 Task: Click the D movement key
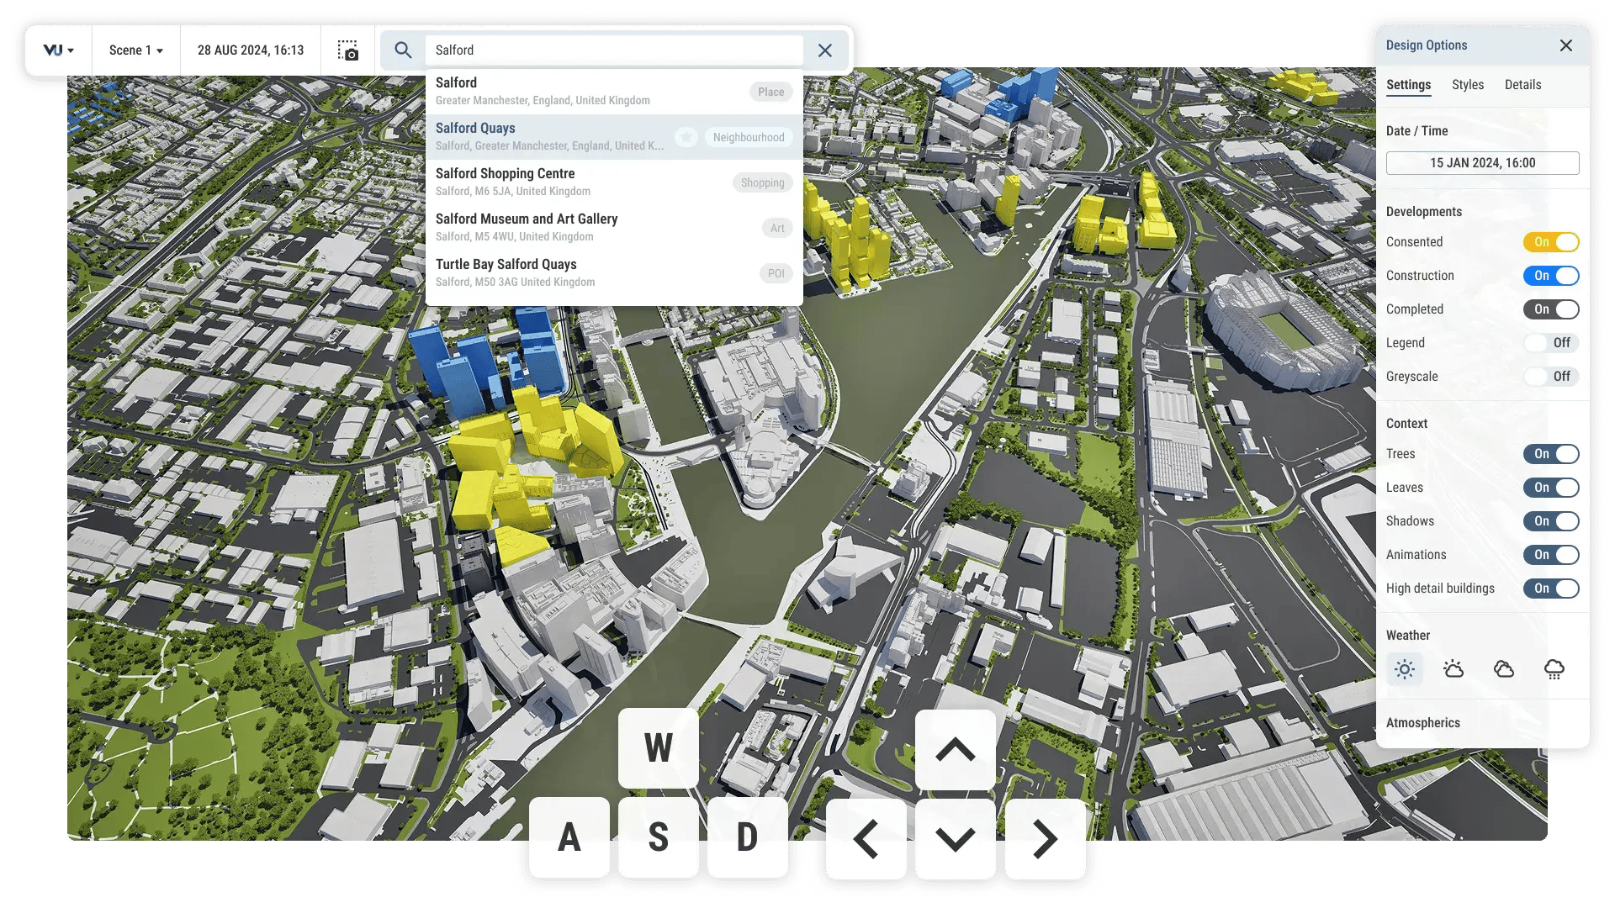click(748, 837)
